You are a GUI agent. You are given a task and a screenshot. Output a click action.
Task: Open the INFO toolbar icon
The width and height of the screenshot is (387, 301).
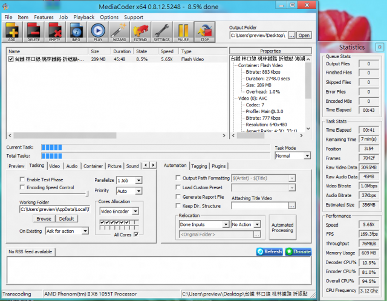point(76,31)
